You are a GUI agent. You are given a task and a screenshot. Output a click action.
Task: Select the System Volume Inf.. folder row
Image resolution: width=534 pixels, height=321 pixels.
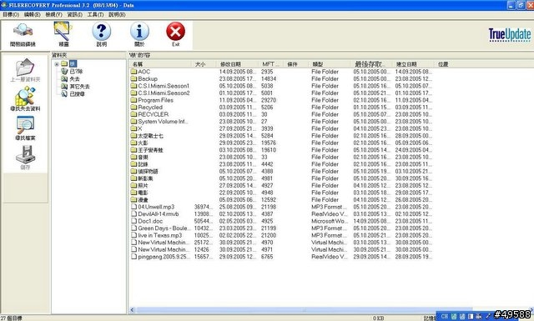281,122
